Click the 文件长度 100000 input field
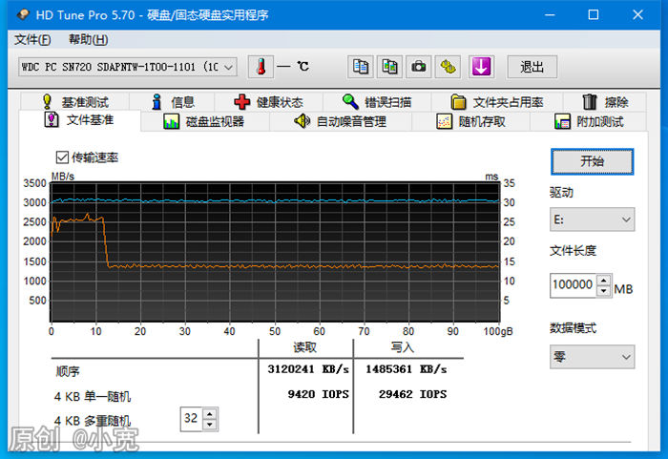Screen dimensions: 668x459 pos(573,285)
